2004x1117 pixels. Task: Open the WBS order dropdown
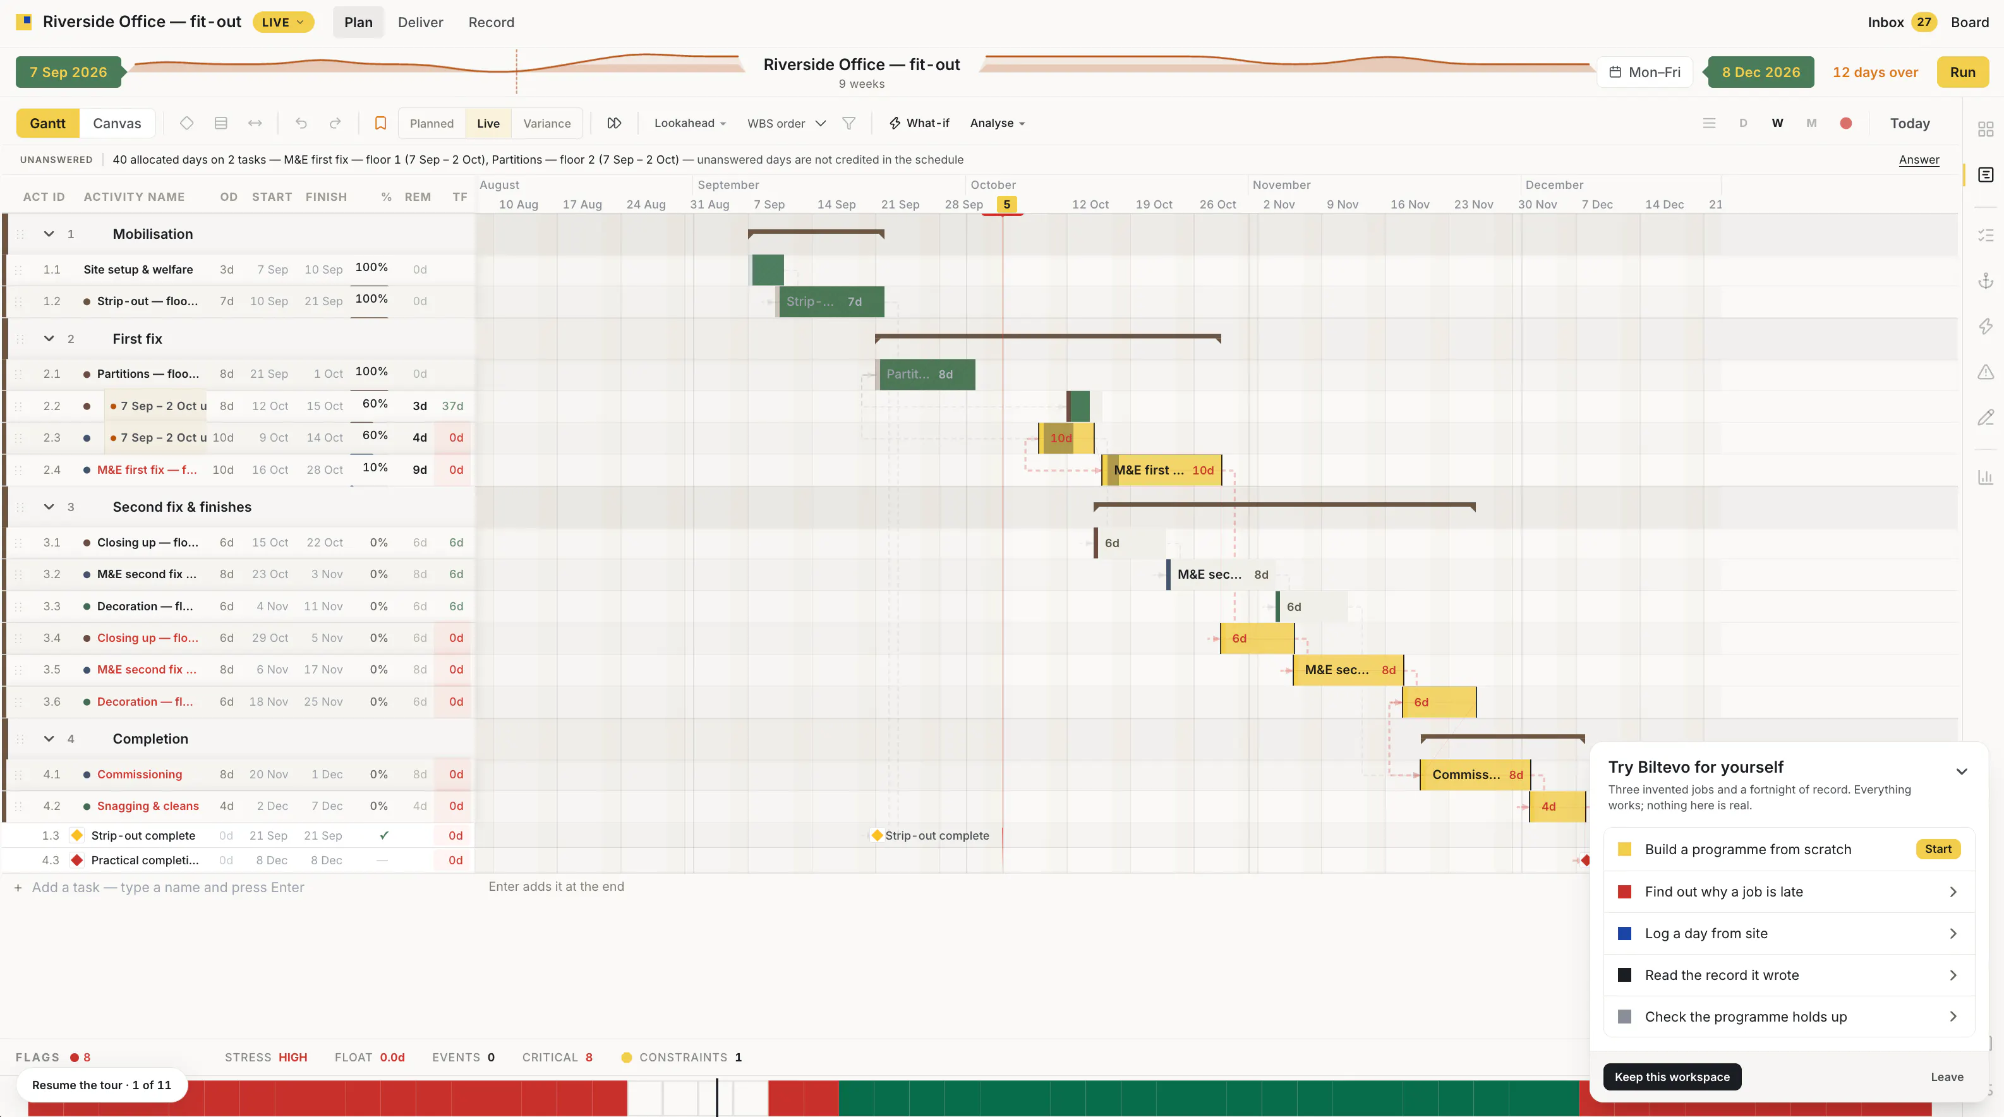coord(787,123)
